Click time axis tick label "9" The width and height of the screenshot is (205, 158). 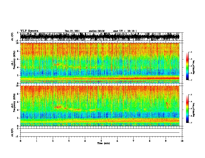[166, 141]
